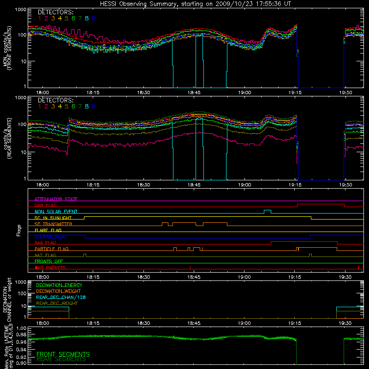This screenshot has width=369, height=369.
Task: Select detector 6 legend number in front segments plot
Action: point(73,18)
